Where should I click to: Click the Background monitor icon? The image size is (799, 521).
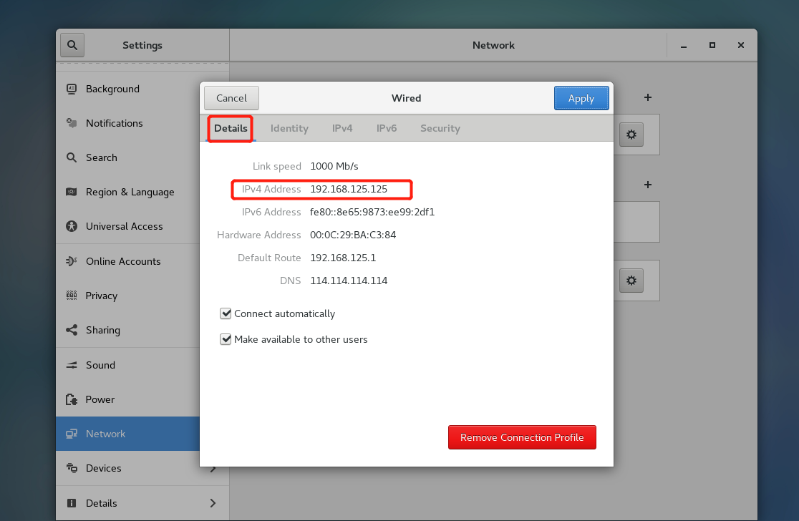[x=72, y=89]
